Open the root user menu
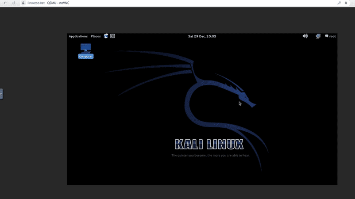Image resolution: width=355 pixels, height=199 pixels. coord(331,36)
